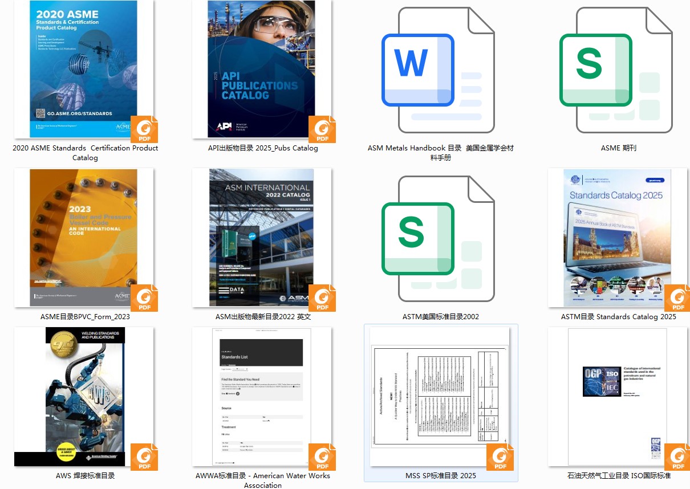Click file name 'AWWA标准目录 - American Water Works Association'

pos(263,480)
